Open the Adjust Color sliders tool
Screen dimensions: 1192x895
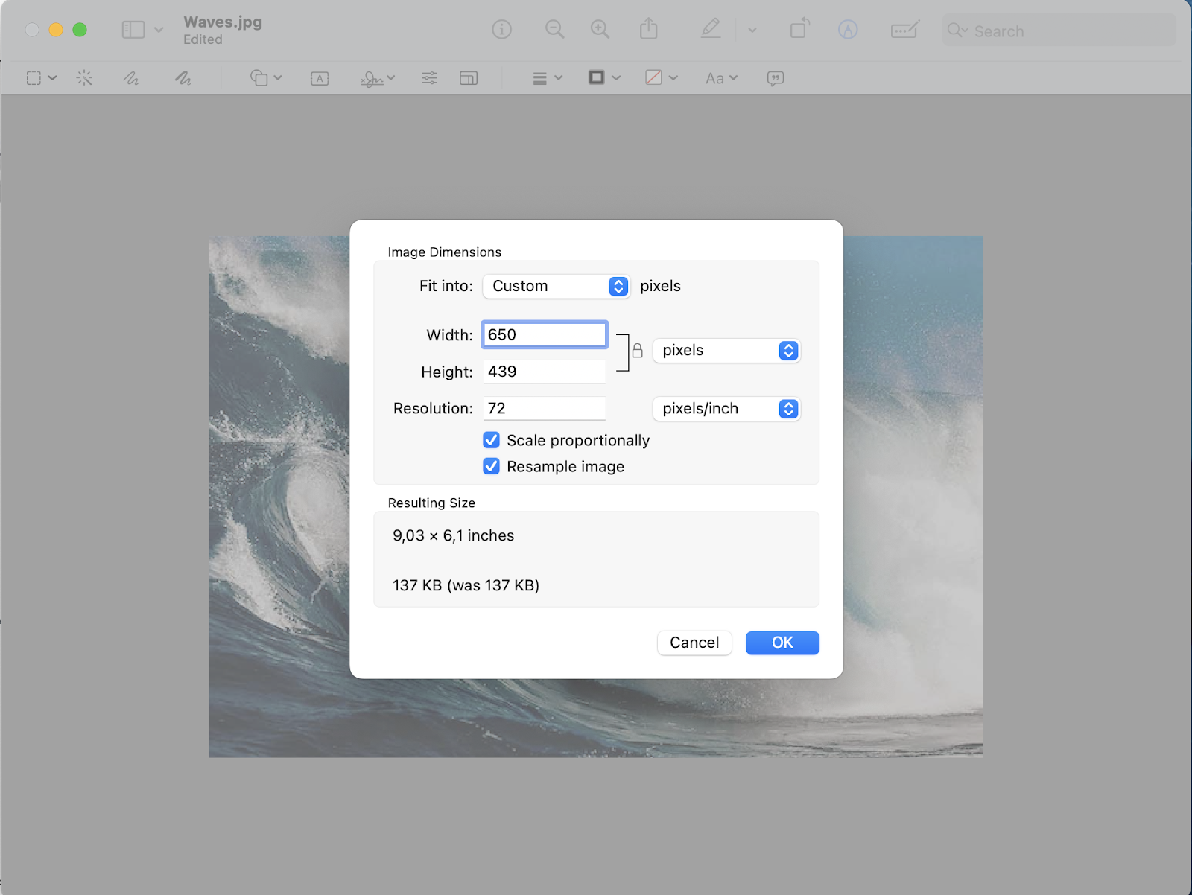(429, 78)
